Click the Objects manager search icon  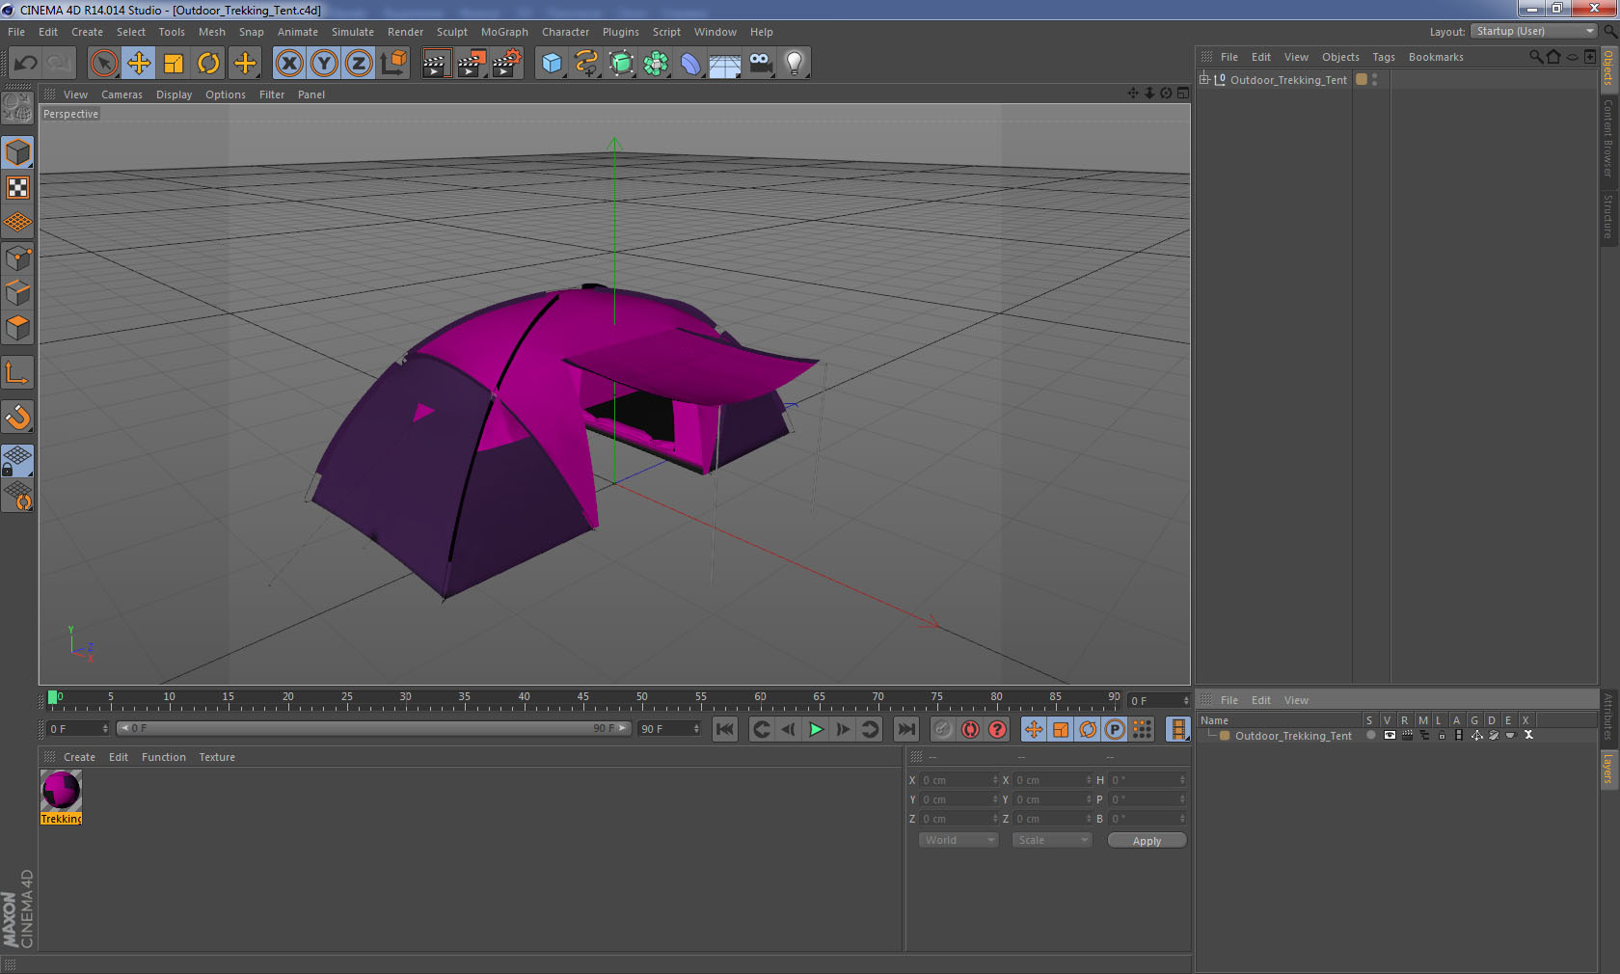click(x=1536, y=57)
